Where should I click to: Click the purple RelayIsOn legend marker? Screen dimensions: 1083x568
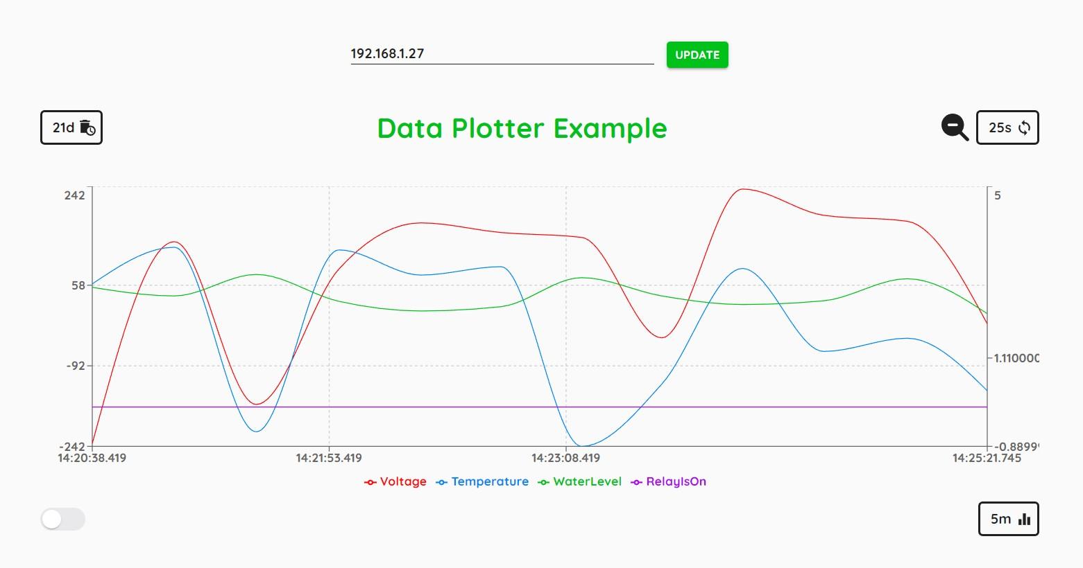coord(636,482)
